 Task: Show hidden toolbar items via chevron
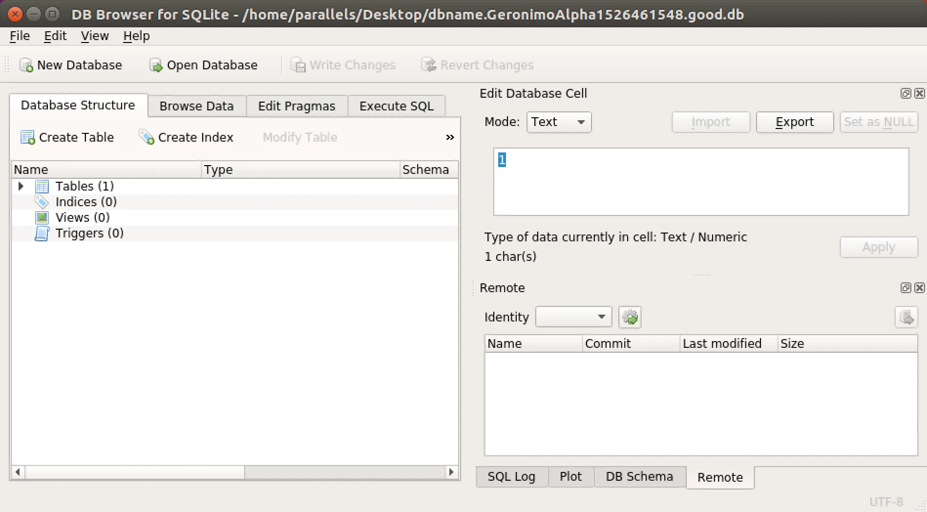point(450,137)
